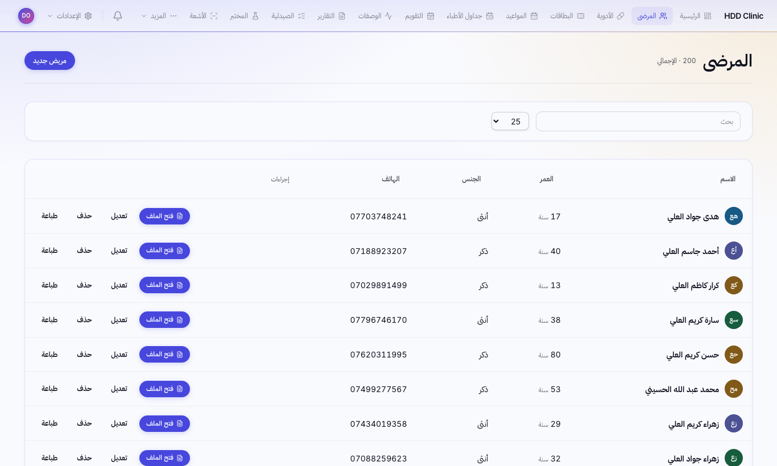Navigate to the الأشعة radiology tab

click(x=204, y=16)
